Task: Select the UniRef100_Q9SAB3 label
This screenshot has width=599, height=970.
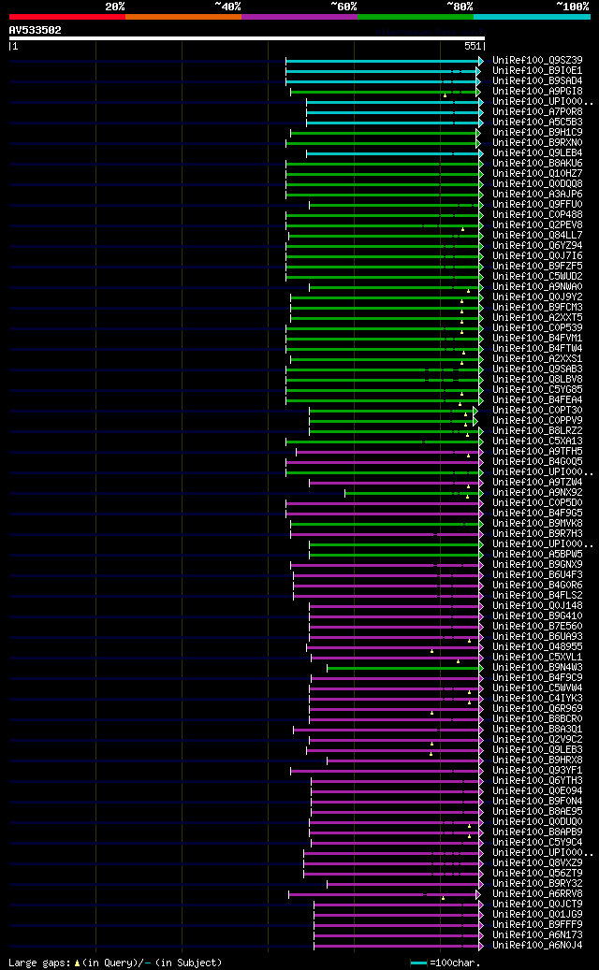Action: [537, 369]
